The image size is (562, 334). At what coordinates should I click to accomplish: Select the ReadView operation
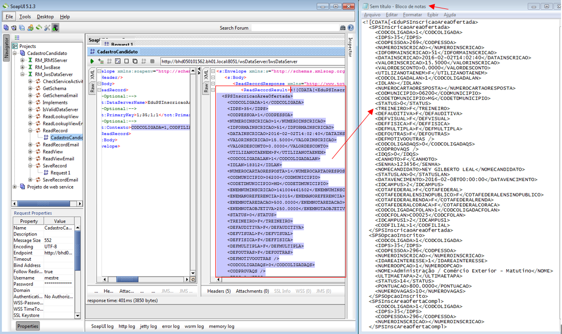(52, 151)
